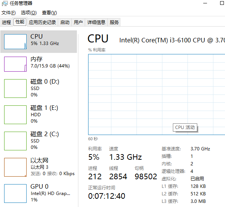Select the 内存 memory usage thumbnail
This screenshot has width=225, height=207.
[15, 64]
